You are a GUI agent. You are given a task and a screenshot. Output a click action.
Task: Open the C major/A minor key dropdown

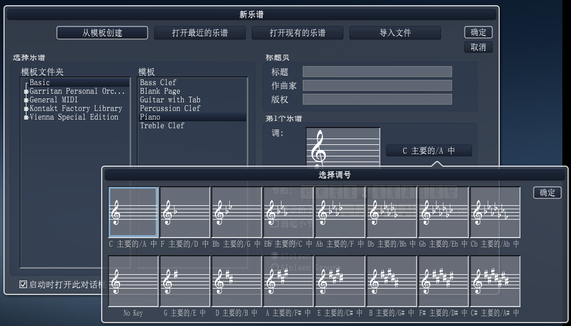point(429,151)
